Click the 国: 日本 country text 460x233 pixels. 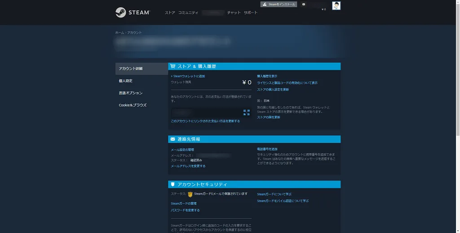(263, 101)
